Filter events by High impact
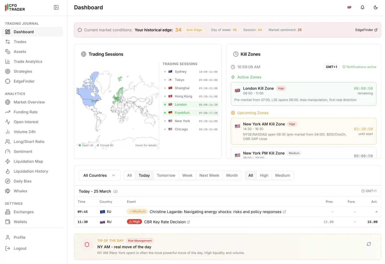 tap(264, 176)
